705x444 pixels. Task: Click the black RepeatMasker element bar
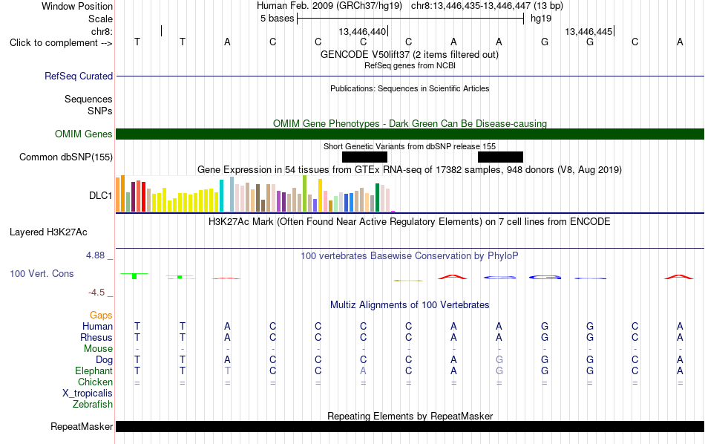[410, 426]
